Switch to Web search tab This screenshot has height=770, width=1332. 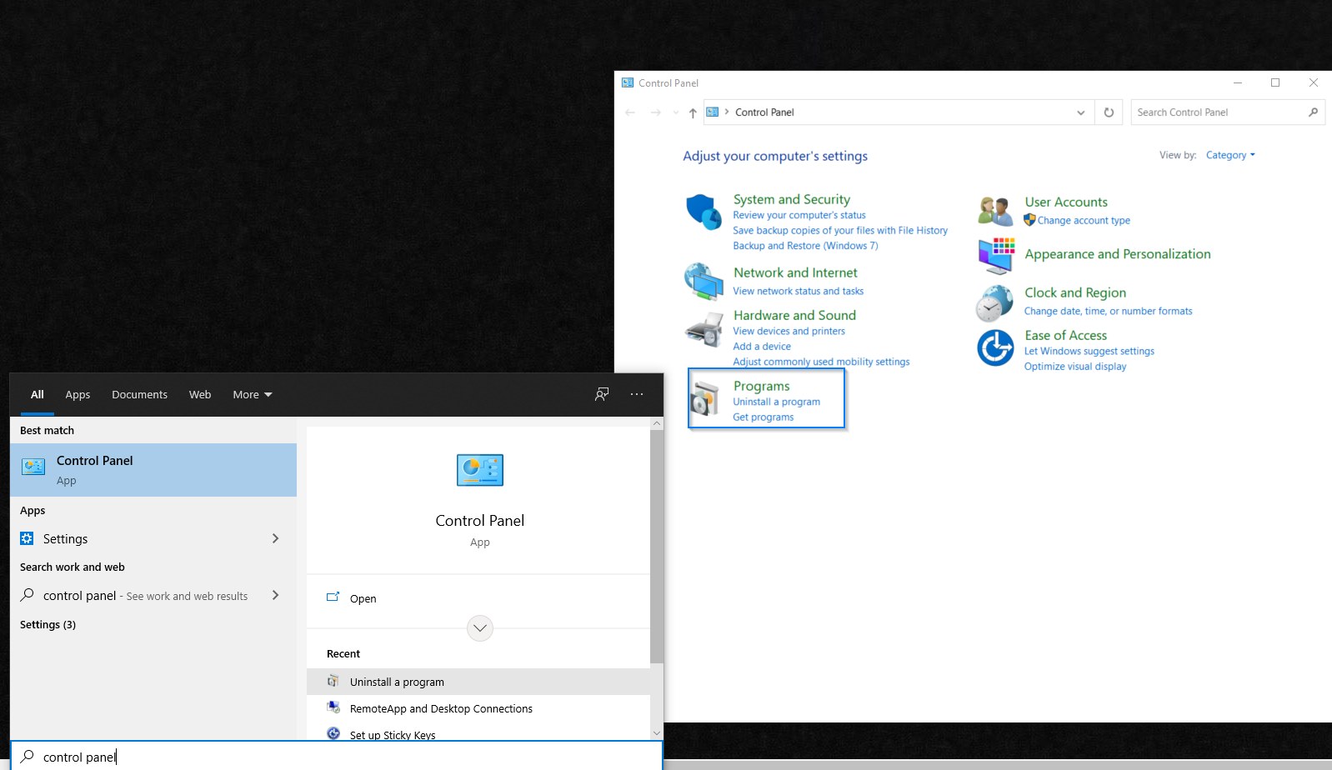pyautogui.click(x=200, y=394)
